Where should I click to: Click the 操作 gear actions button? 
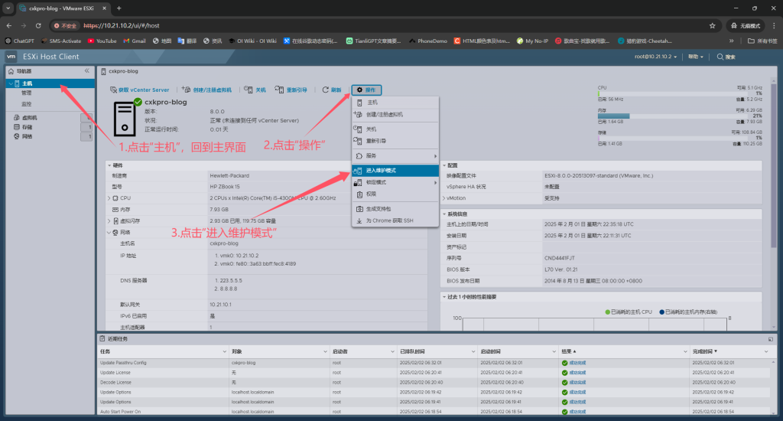click(366, 90)
